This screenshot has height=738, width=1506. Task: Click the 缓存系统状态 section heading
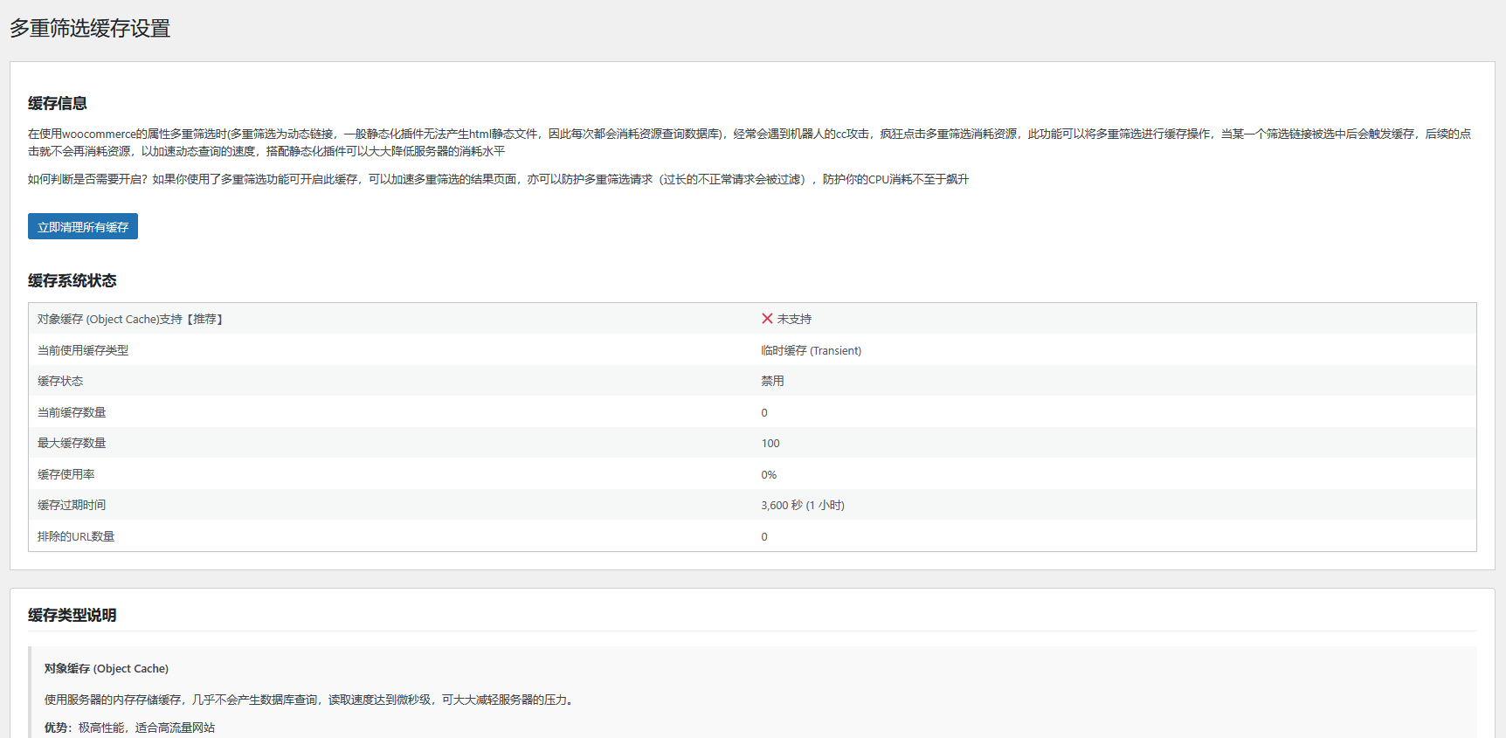coord(73,281)
